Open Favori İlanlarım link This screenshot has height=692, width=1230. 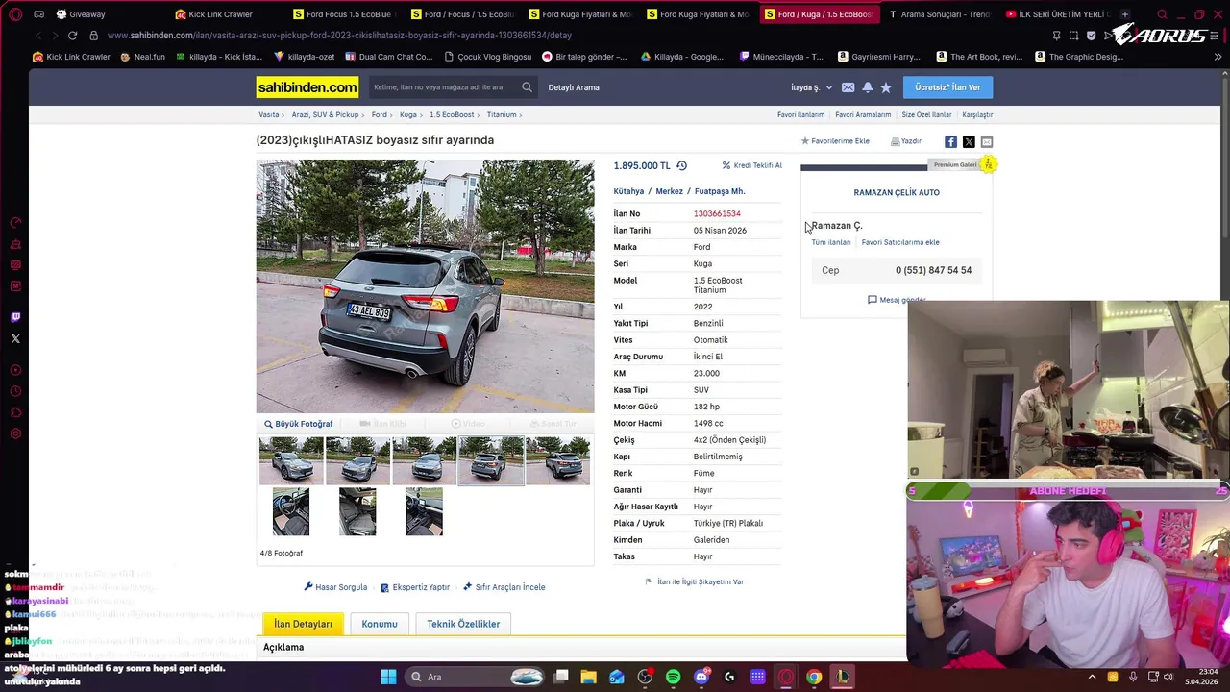click(800, 115)
